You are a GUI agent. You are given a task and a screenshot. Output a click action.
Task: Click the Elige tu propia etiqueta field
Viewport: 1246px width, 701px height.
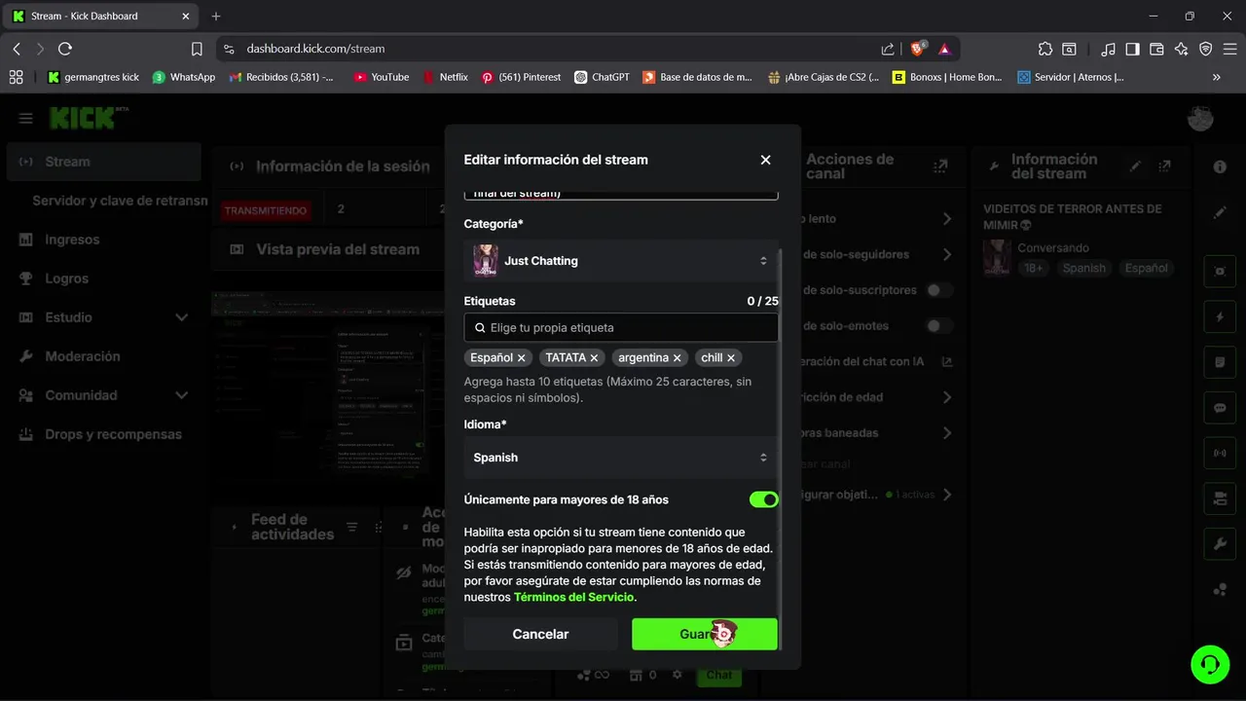coord(621,327)
